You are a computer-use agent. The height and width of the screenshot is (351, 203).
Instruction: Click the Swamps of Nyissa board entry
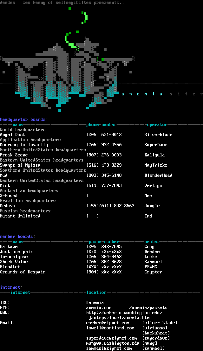click(x=20, y=165)
